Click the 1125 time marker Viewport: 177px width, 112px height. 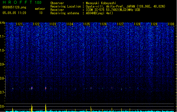(86, 24)
